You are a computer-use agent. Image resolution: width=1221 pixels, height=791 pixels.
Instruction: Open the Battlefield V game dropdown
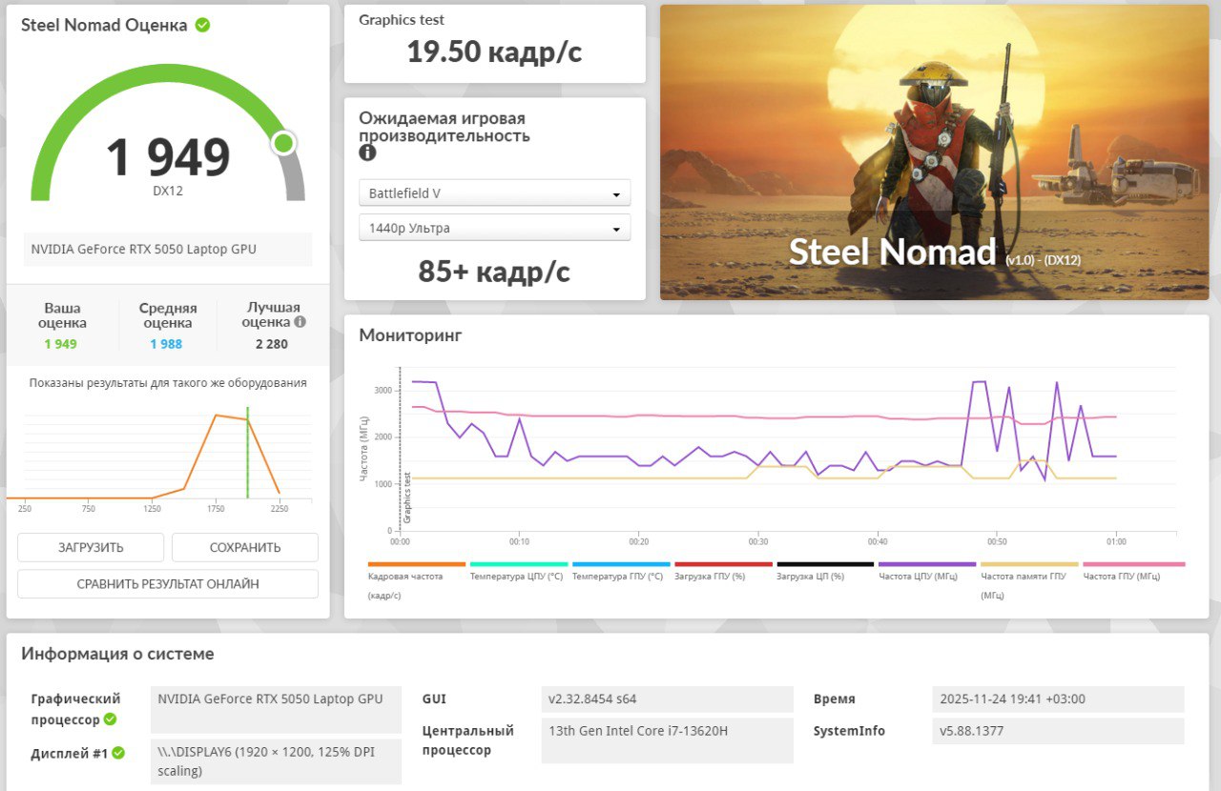point(495,193)
